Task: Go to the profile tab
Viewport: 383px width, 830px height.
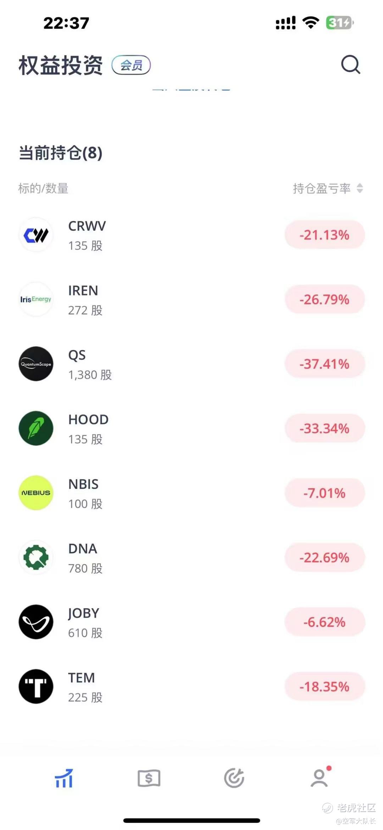Action: (x=319, y=778)
